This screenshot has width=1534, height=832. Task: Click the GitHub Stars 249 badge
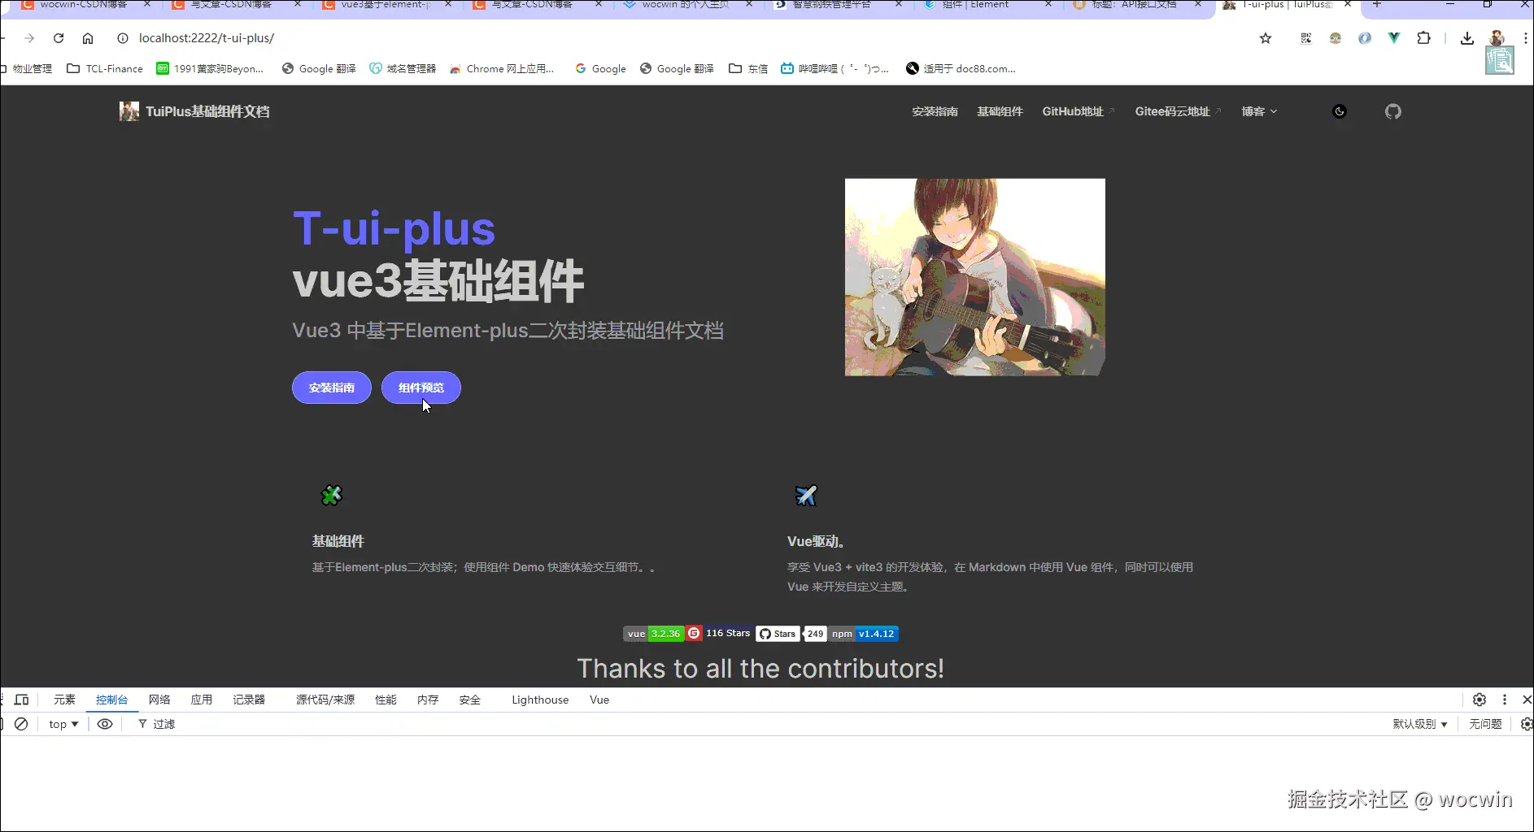791,634
